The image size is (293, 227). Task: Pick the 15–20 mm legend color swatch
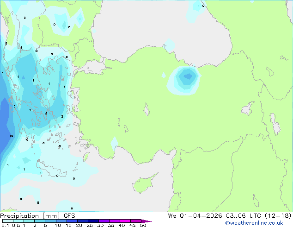(x=72, y=221)
